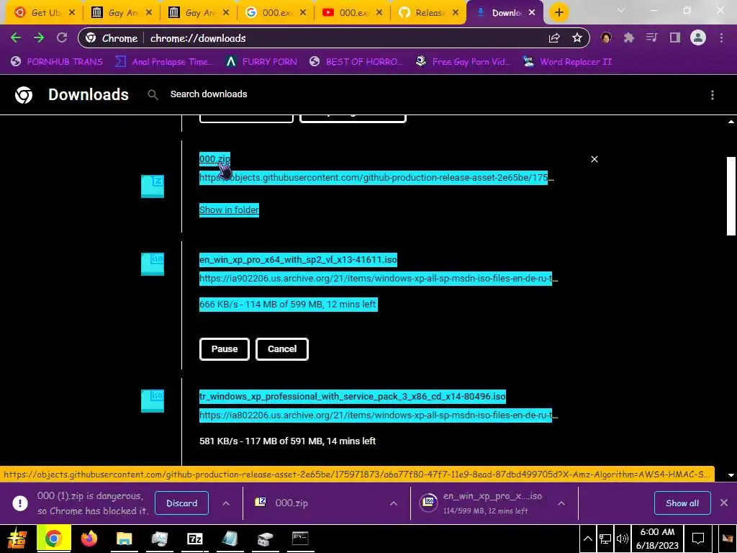
Task: Open the clock showing 6:00 AM 6/18/2023
Action: (x=657, y=539)
